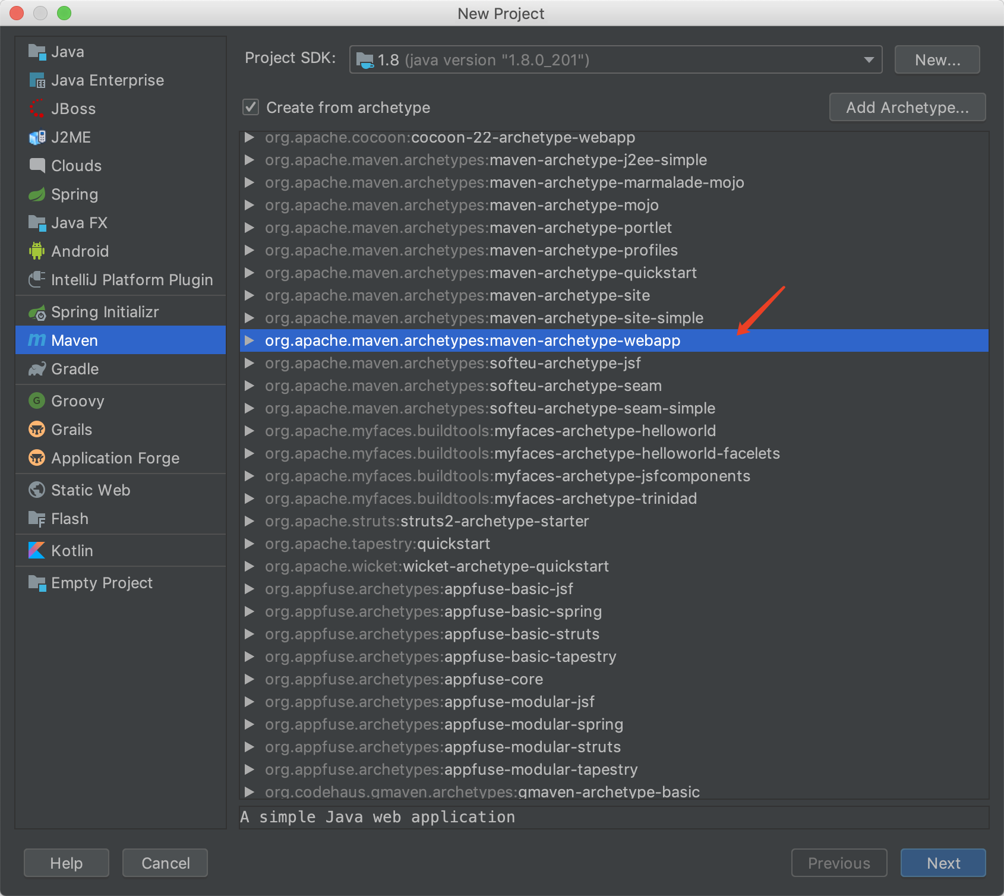The image size is (1004, 896).
Task: Click the Java FX folder icon
Action: pyautogui.click(x=37, y=223)
